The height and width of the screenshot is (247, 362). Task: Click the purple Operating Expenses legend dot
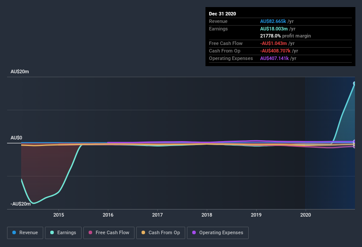pos(194,232)
